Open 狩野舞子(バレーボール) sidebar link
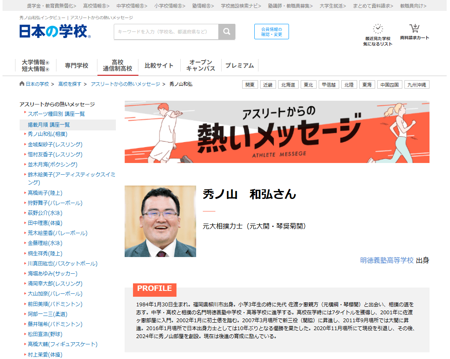Image resolution: width=450 pixels, height=359 pixels. 55,203
